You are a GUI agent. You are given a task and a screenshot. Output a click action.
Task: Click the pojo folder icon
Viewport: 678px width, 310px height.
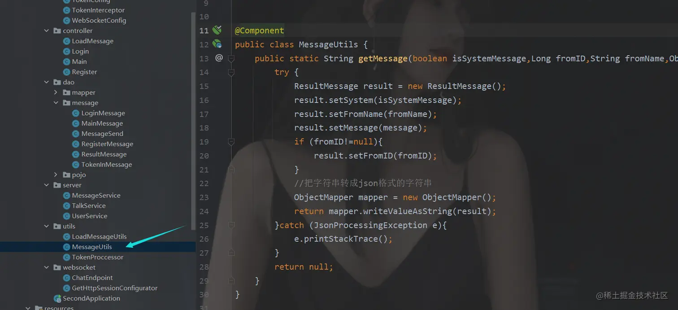pos(66,175)
